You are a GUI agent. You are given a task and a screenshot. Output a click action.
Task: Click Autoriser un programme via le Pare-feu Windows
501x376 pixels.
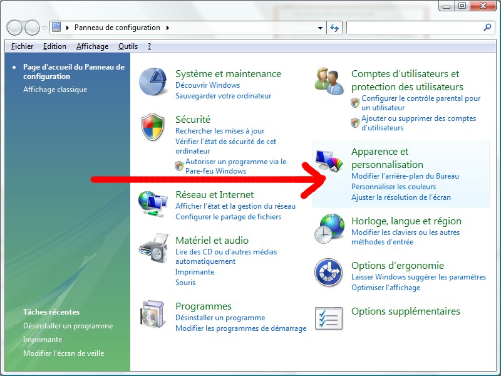pos(236,166)
